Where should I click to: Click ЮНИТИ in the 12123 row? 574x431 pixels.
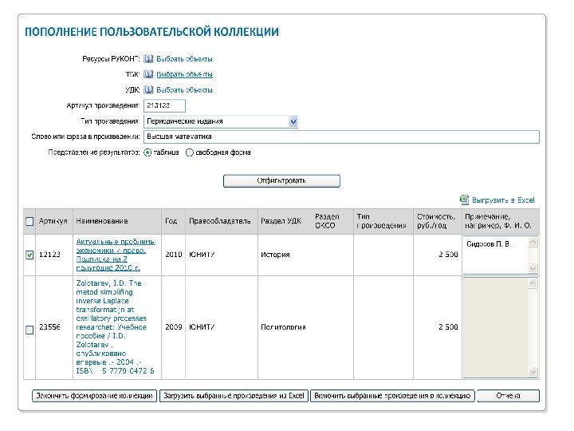click(x=202, y=255)
